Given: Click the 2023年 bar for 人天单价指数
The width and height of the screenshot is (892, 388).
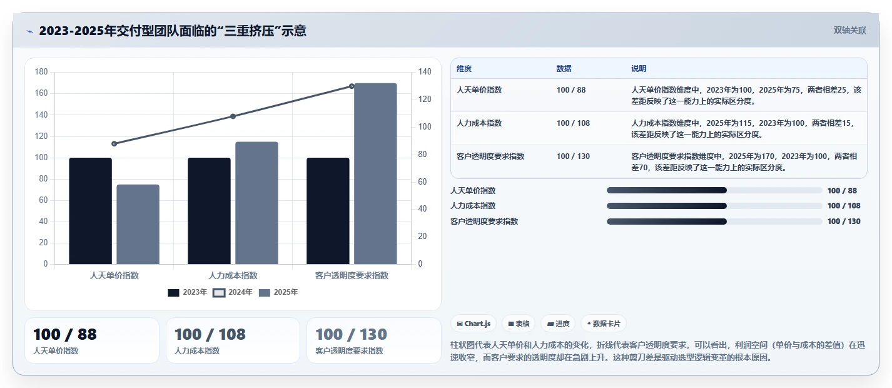Looking at the screenshot, I should click(90, 211).
